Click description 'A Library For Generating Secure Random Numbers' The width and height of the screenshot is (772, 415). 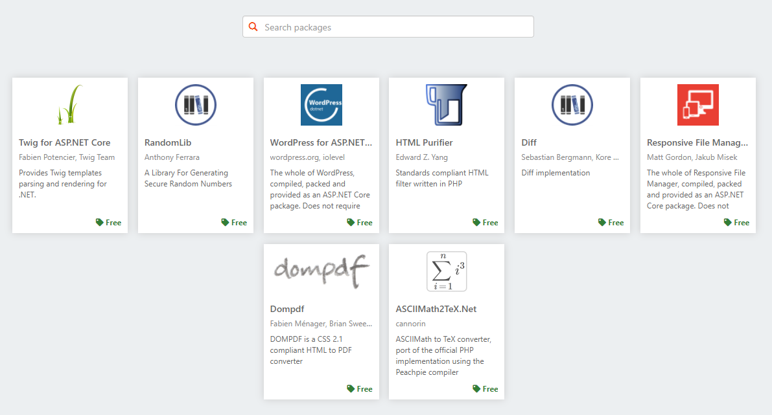pyautogui.click(x=188, y=178)
